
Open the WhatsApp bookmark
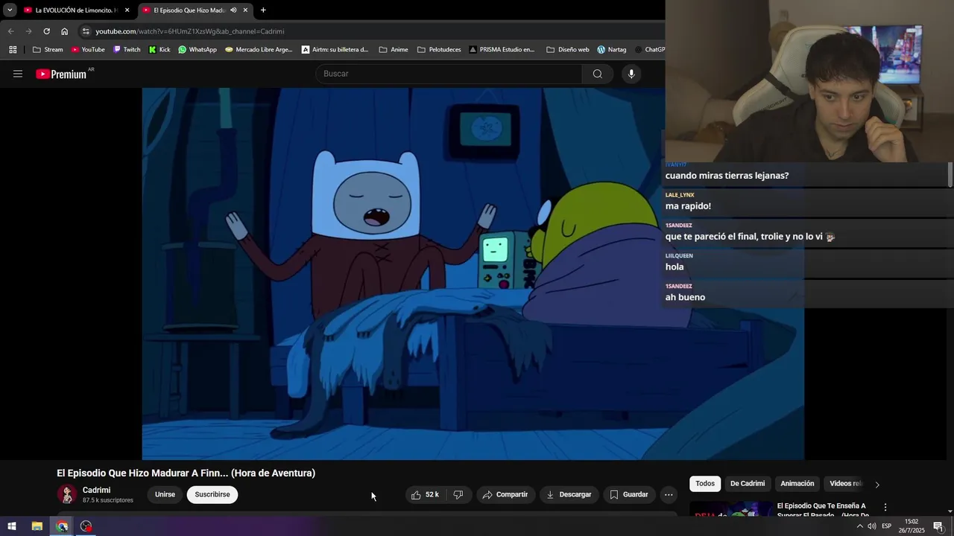click(198, 50)
